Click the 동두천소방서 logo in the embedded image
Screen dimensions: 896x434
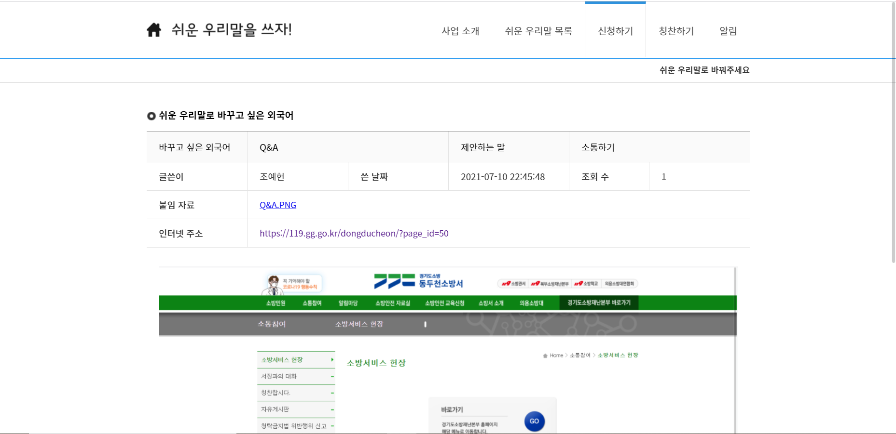pyautogui.click(x=418, y=281)
